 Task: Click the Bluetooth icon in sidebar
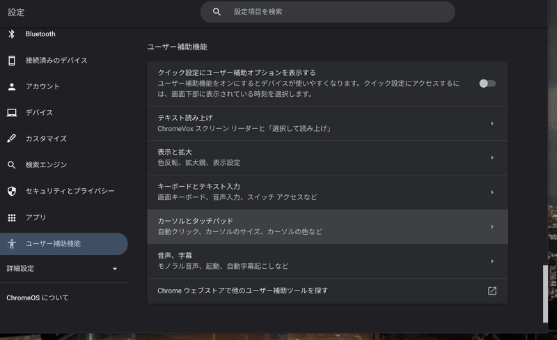tap(11, 34)
